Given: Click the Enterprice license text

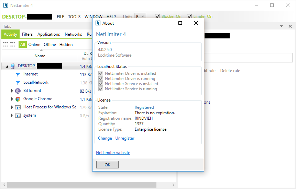Looking at the screenshot, I should point(151,129).
